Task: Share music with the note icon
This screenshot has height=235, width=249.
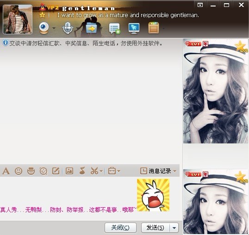Action: pyautogui.click(x=82, y=171)
